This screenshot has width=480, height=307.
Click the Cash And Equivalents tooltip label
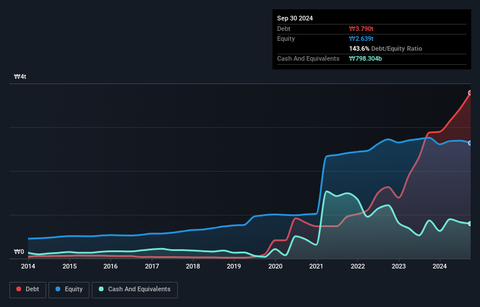308,58
